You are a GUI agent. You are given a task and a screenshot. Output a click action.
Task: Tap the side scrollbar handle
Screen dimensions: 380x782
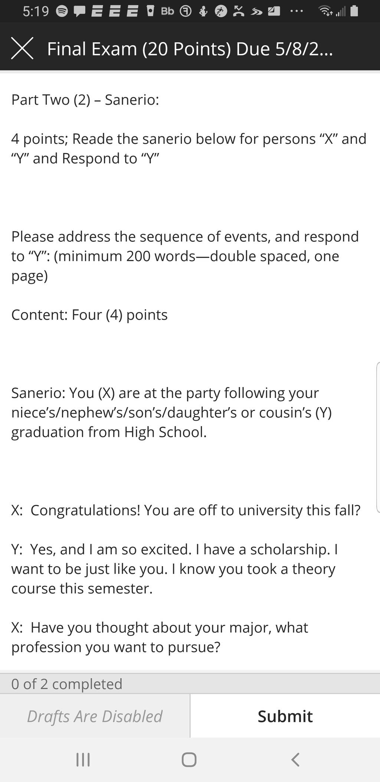[x=378, y=437]
